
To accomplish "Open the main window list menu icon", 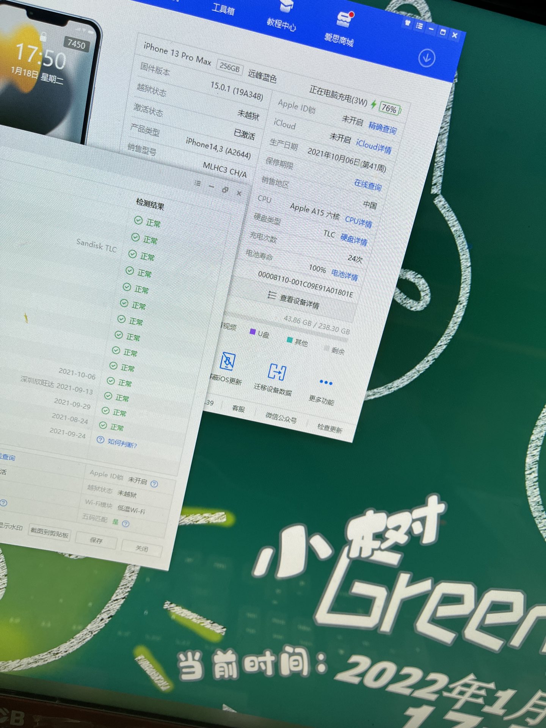I will (419, 26).
